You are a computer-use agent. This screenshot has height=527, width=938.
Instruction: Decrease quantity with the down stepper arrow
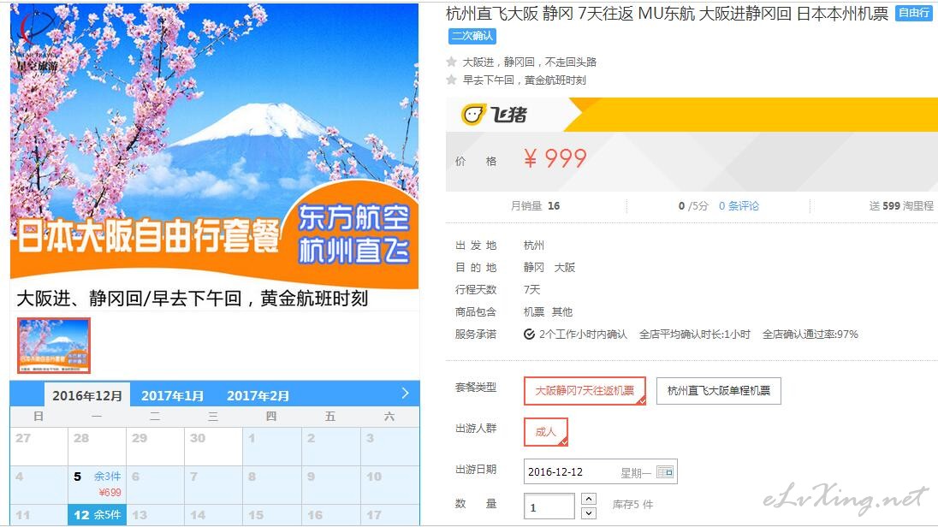(x=589, y=513)
